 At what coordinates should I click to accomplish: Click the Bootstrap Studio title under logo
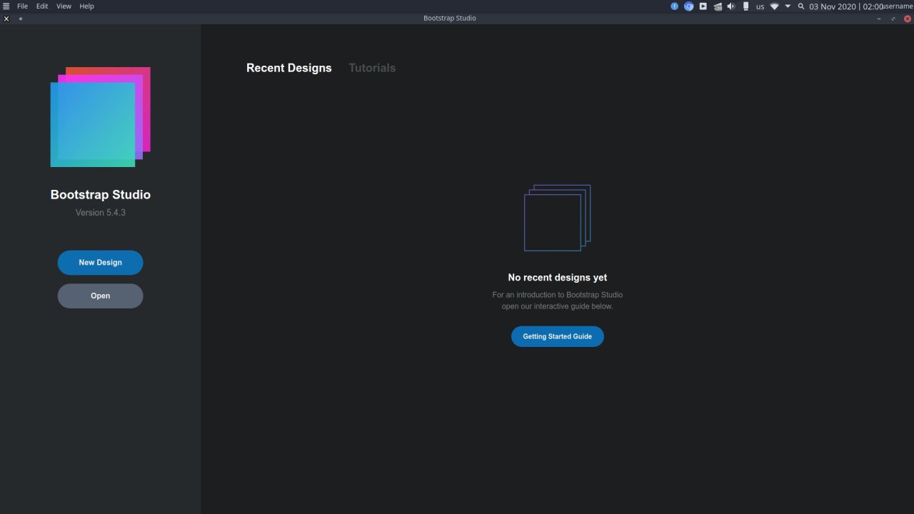coord(101,195)
